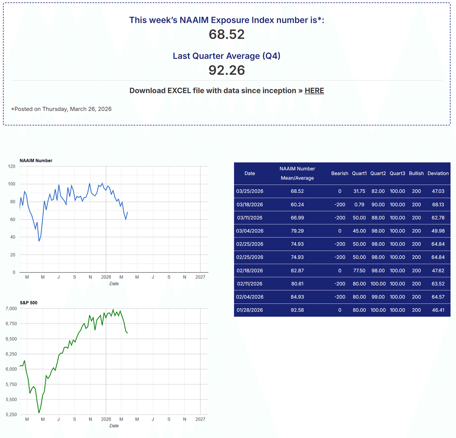Click the 0.79 Quart1 cell
The image size is (456, 438).
coord(359,204)
